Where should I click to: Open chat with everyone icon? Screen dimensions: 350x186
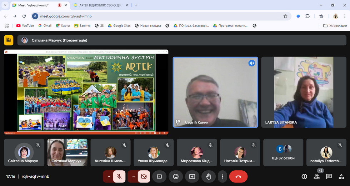pos(329,177)
